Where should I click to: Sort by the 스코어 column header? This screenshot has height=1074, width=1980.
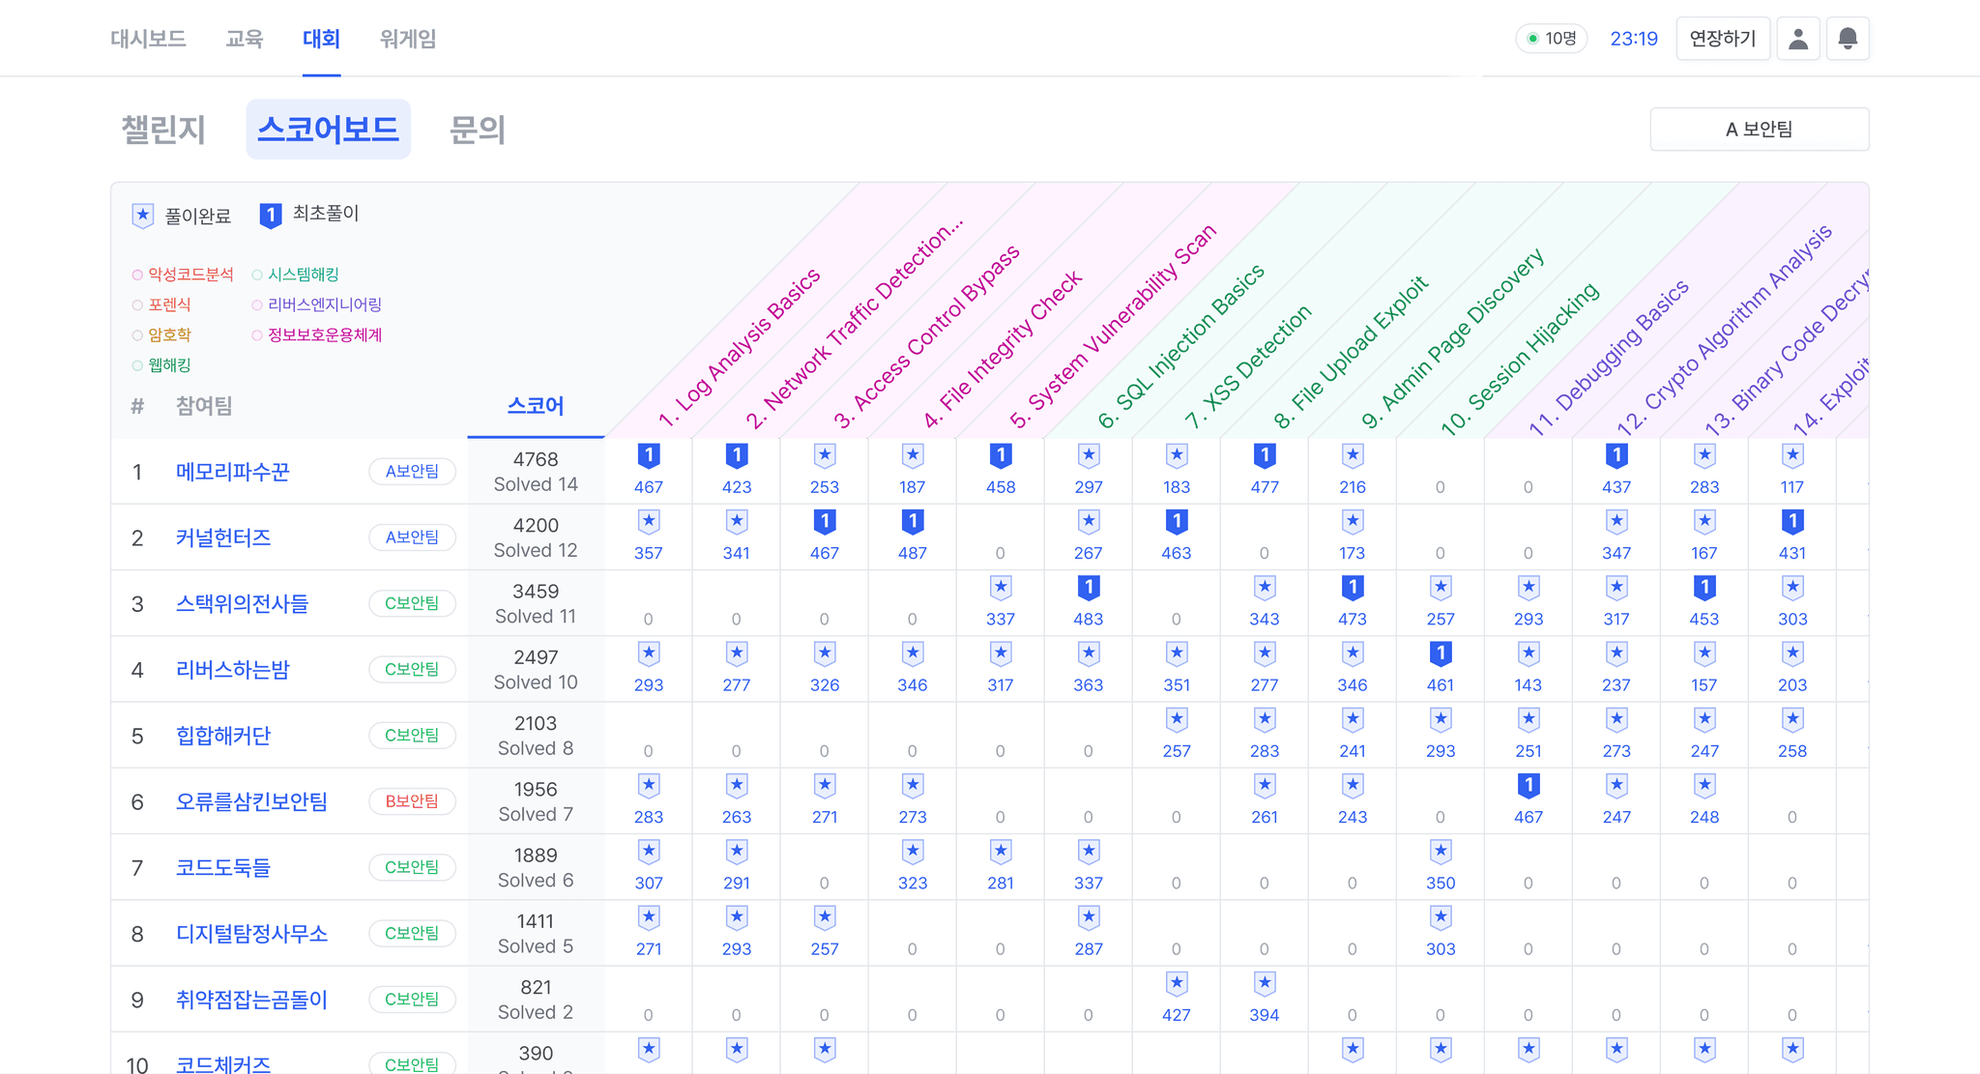click(x=536, y=406)
